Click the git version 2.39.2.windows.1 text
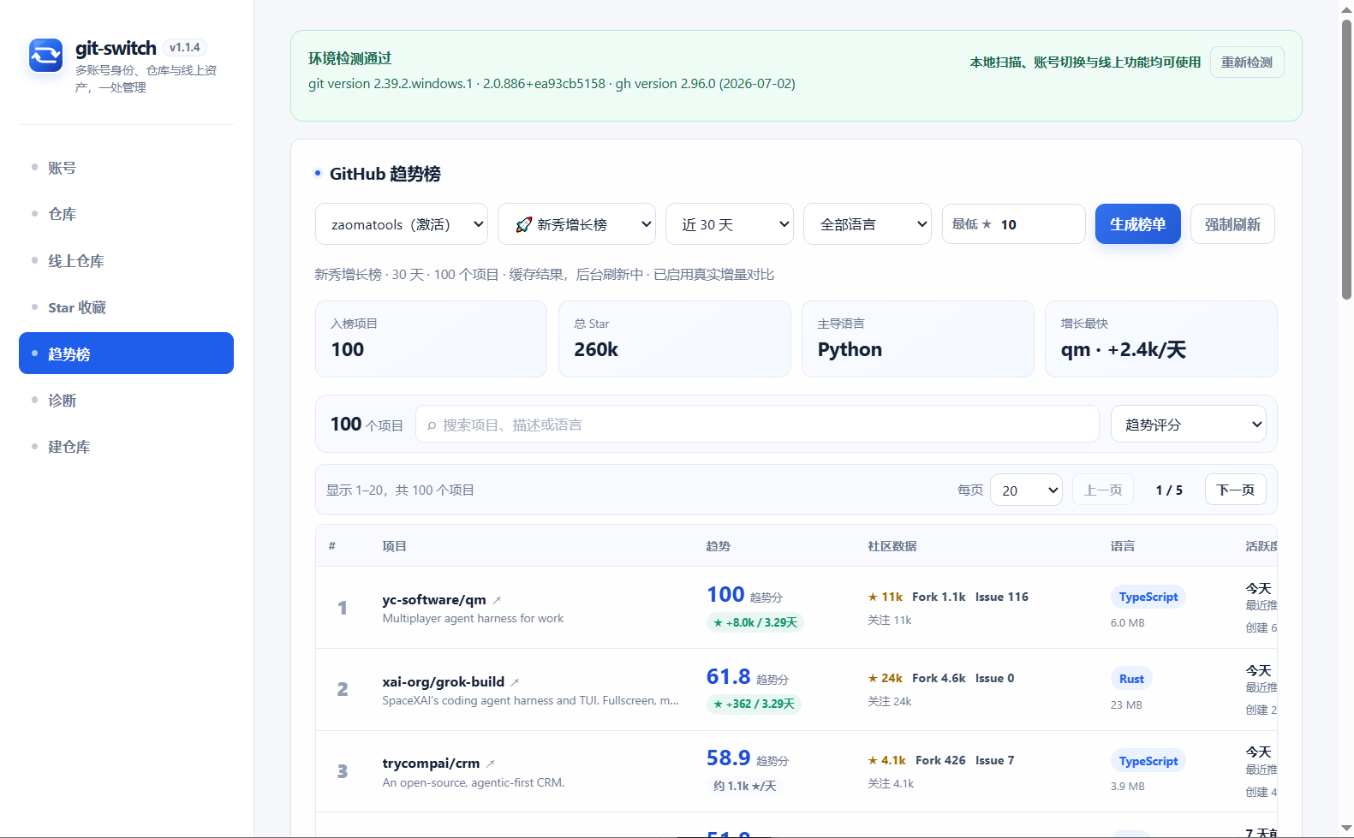 pyautogui.click(x=391, y=84)
